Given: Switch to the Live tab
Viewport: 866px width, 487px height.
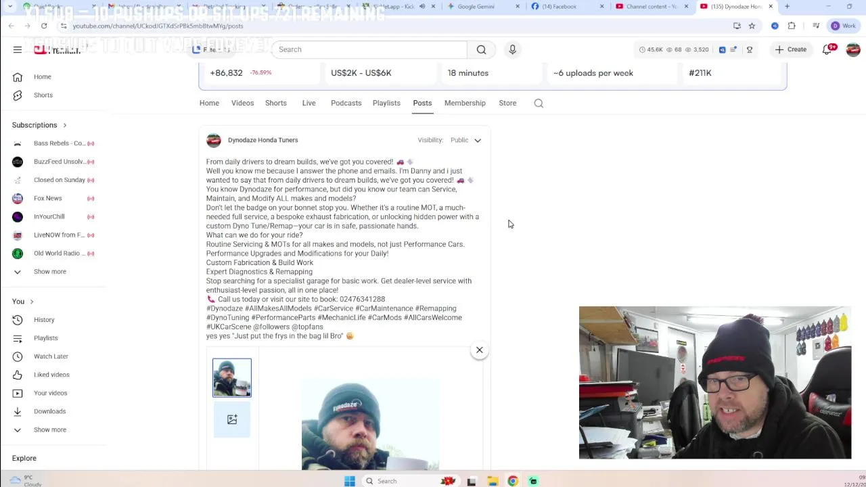Looking at the screenshot, I should pyautogui.click(x=309, y=103).
